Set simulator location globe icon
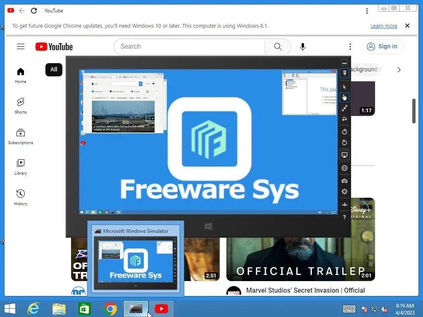Screen dimensions: 423x317 click(x=345, y=168)
